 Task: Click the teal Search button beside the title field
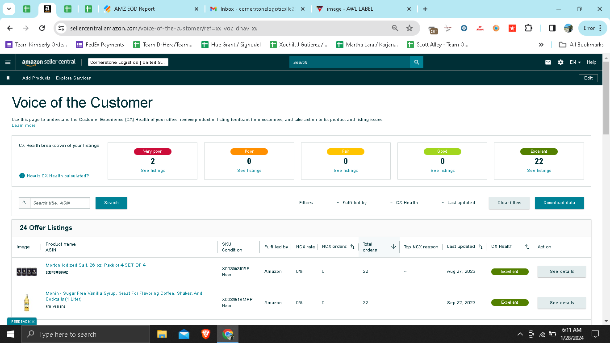pos(111,203)
